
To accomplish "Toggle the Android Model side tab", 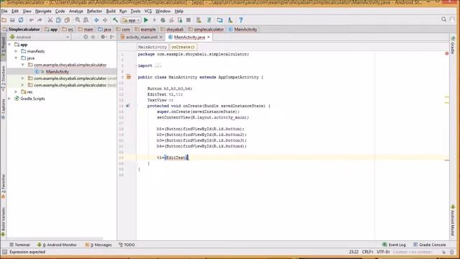I will (x=453, y=220).
